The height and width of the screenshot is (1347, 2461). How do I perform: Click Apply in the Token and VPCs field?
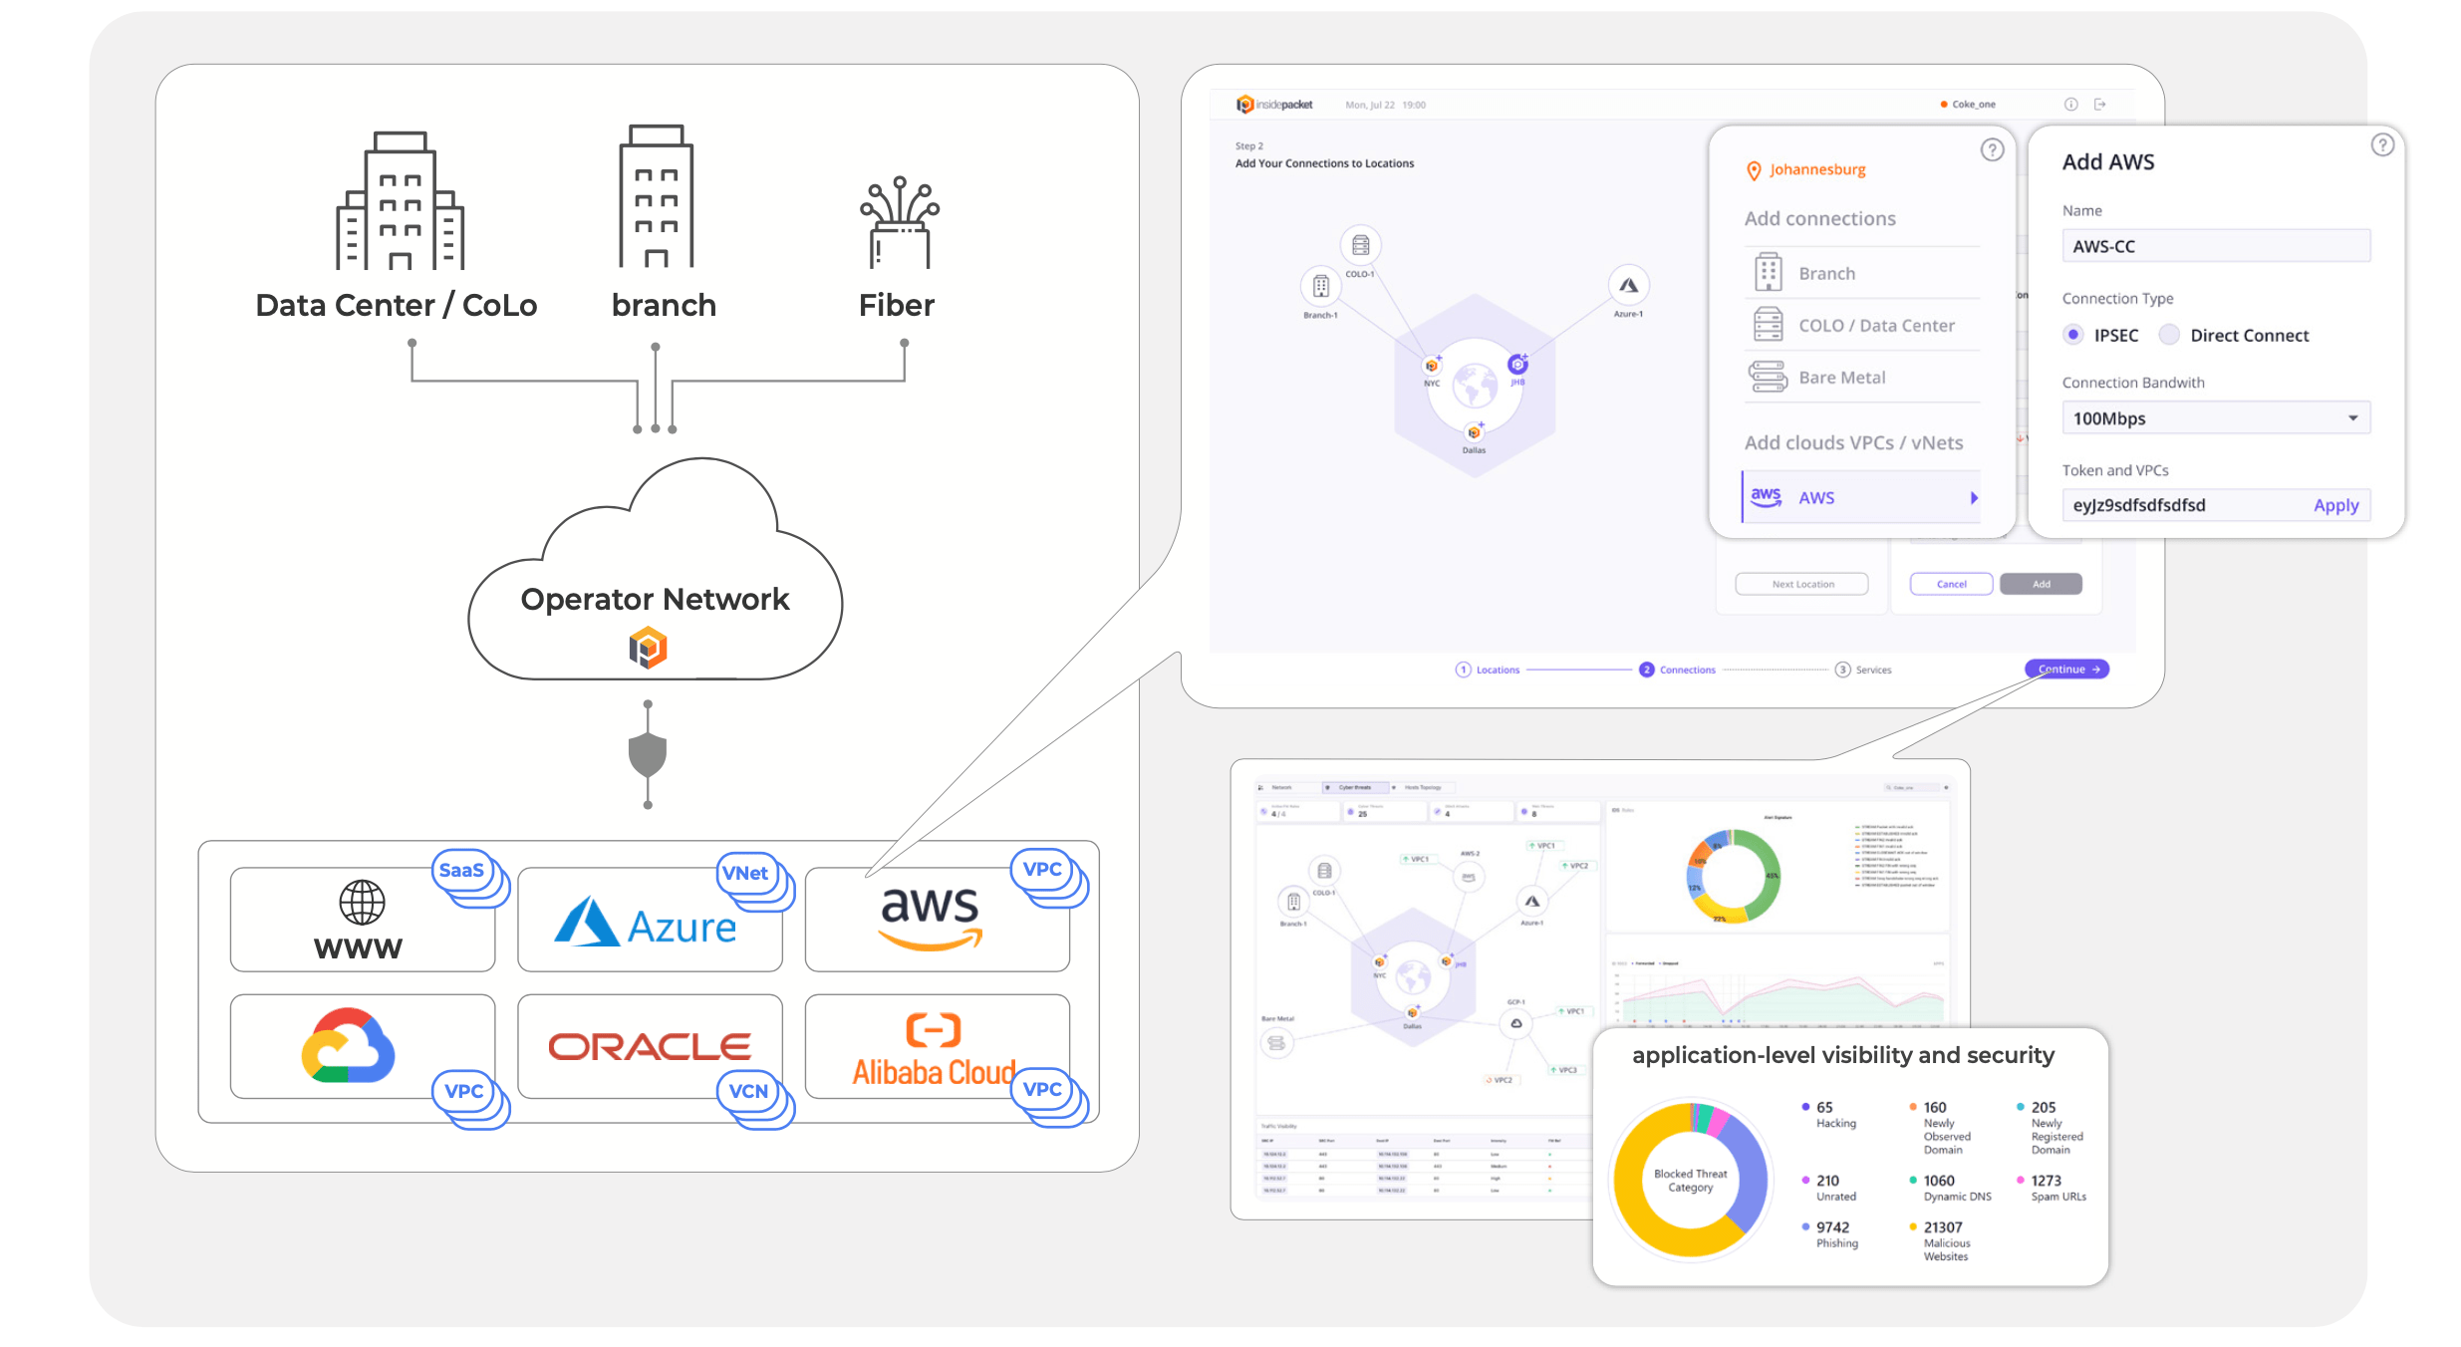(x=2335, y=505)
